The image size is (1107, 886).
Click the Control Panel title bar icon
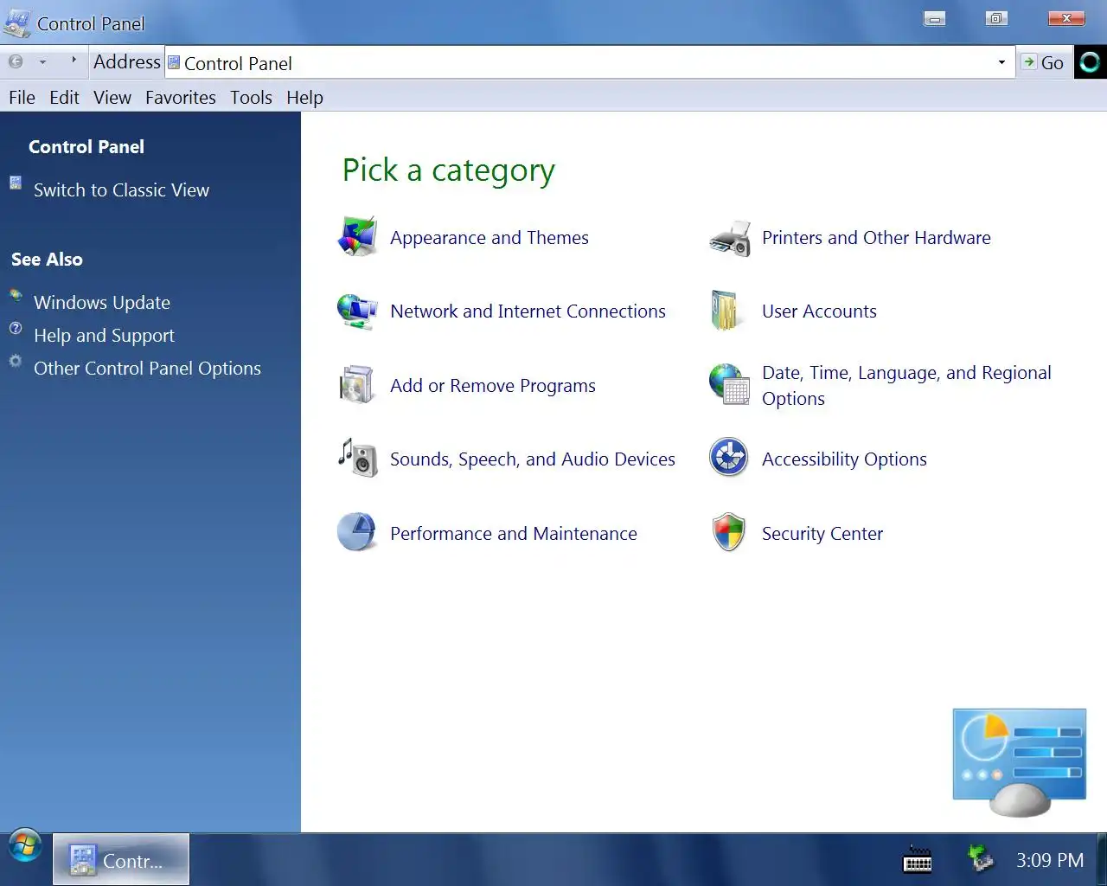click(16, 22)
